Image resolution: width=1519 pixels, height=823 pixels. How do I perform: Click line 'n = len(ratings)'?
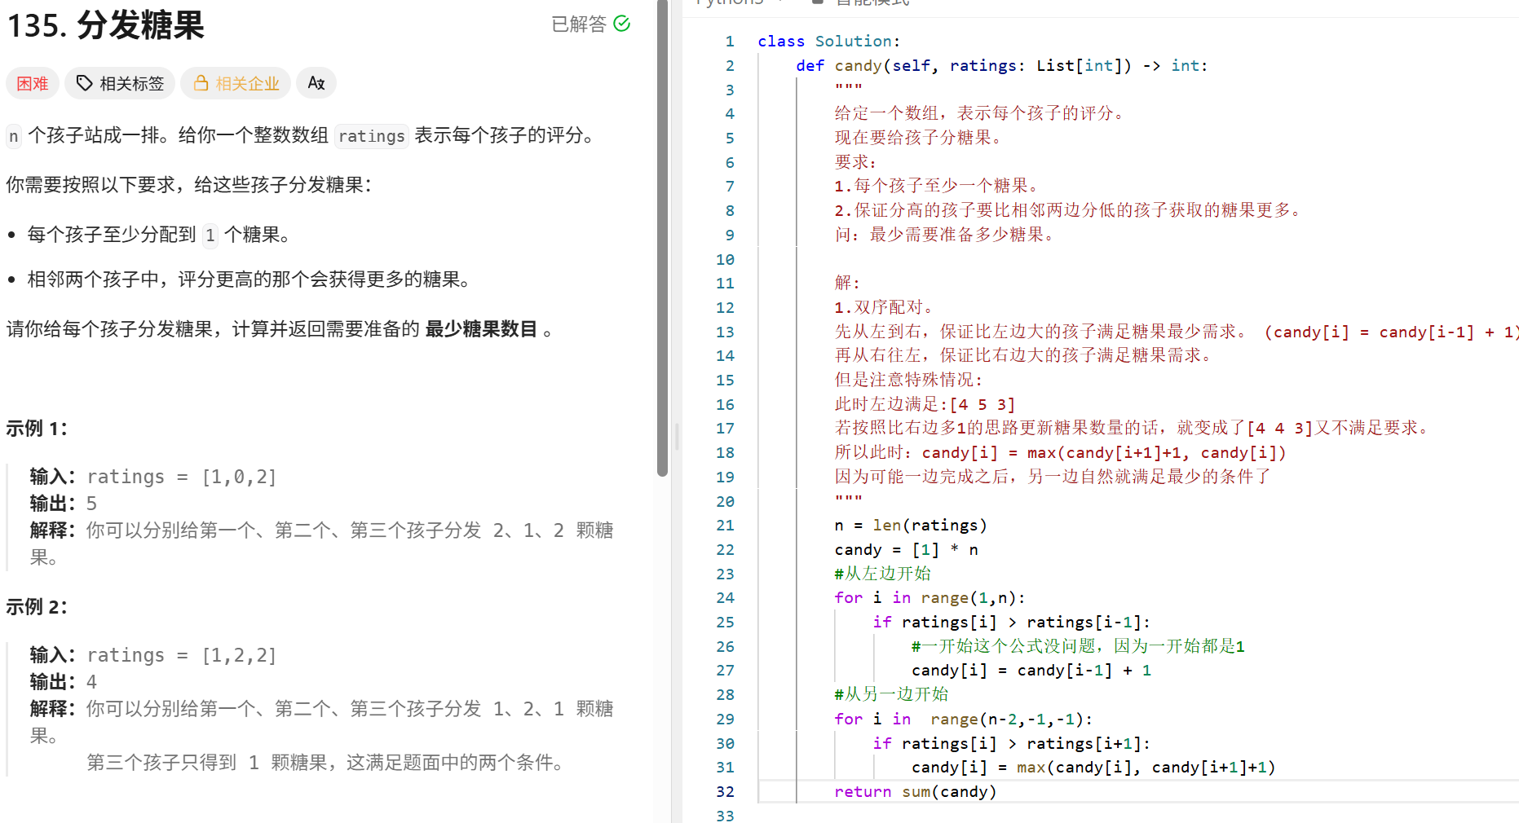911,526
